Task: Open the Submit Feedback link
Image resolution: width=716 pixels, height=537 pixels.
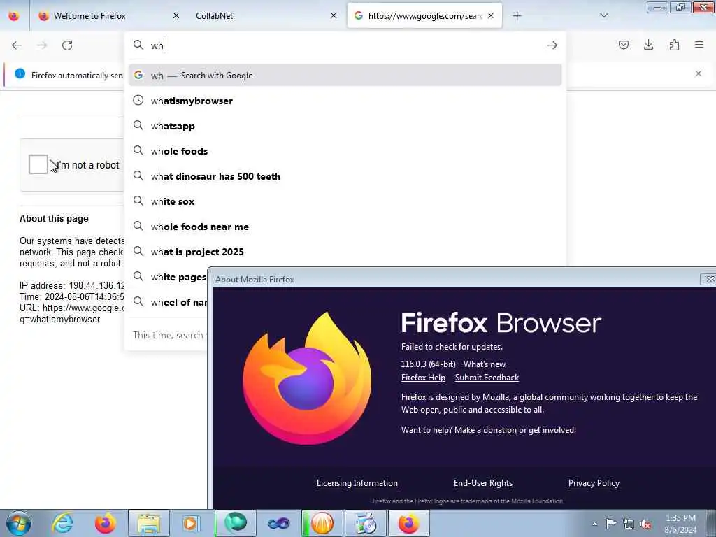Action: click(487, 377)
